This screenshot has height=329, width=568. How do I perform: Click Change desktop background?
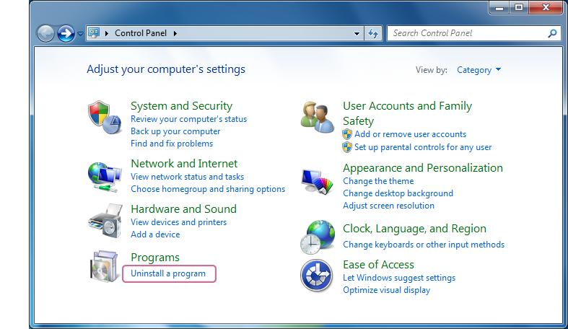[x=398, y=193]
